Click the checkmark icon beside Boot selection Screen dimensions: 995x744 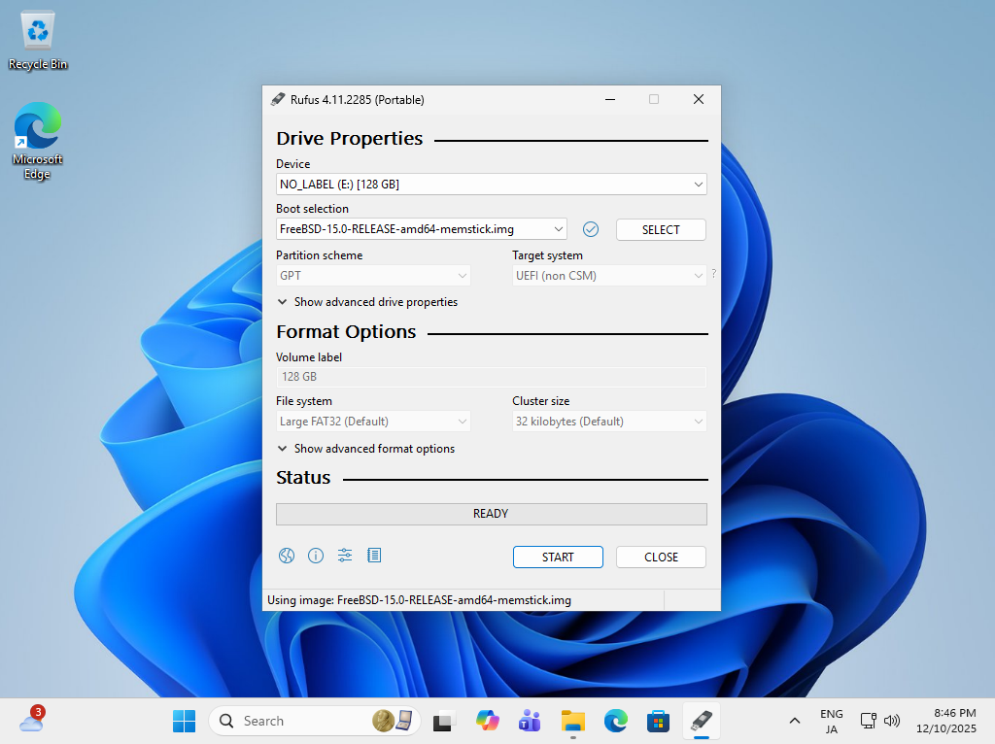pyautogui.click(x=590, y=229)
